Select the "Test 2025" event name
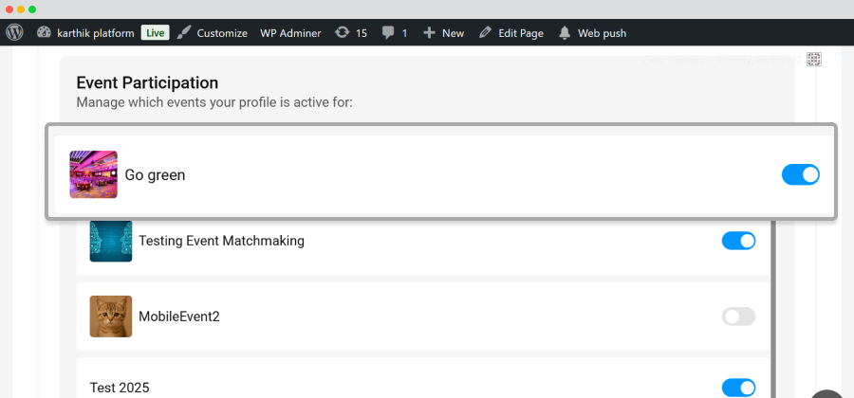The height and width of the screenshot is (398, 854). (120, 388)
